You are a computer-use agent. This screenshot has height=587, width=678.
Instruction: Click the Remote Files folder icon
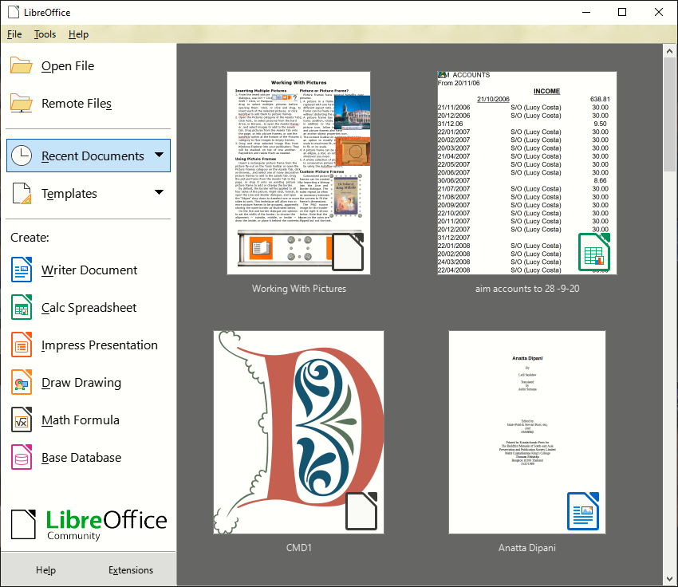coord(22,103)
